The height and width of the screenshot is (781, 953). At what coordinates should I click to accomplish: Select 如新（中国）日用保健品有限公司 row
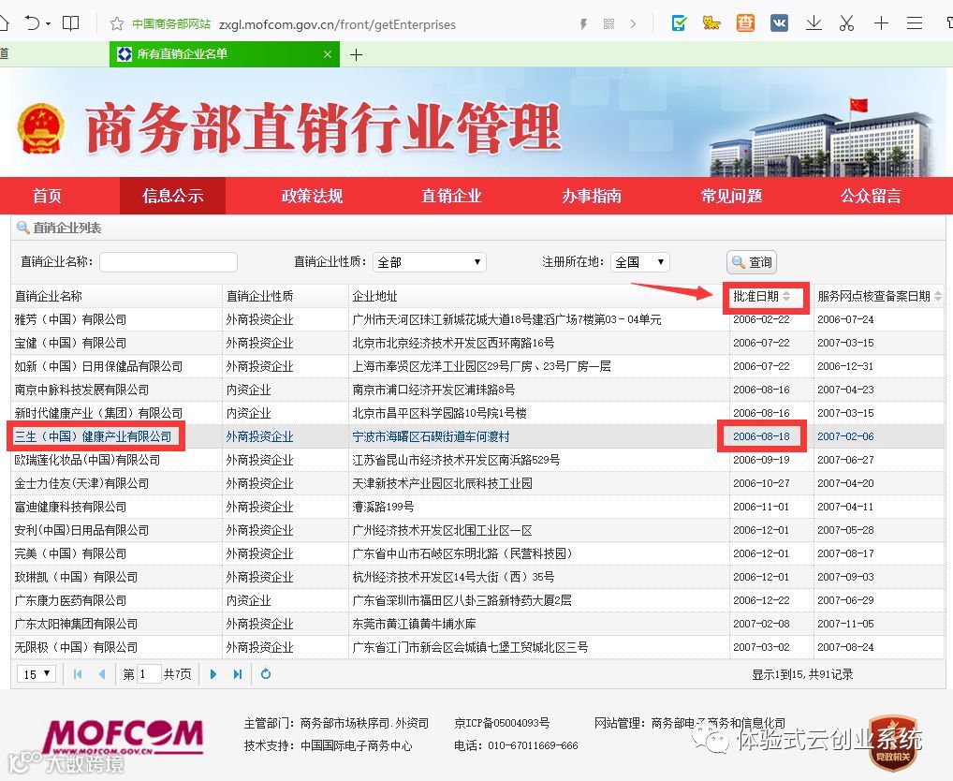(x=477, y=366)
